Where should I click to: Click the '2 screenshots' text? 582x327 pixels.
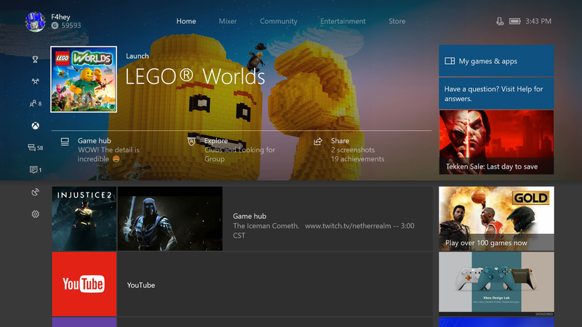point(353,150)
